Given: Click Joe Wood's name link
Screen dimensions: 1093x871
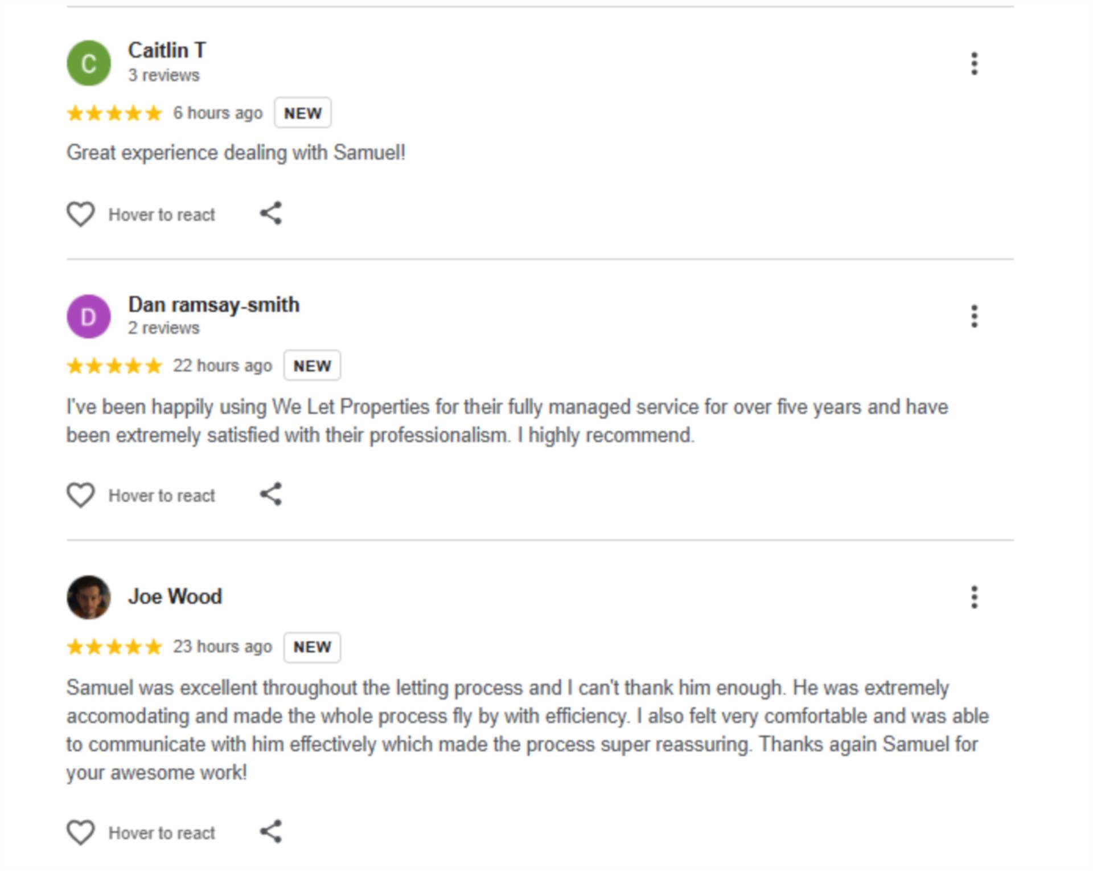Looking at the screenshot, I should point(175,596).
